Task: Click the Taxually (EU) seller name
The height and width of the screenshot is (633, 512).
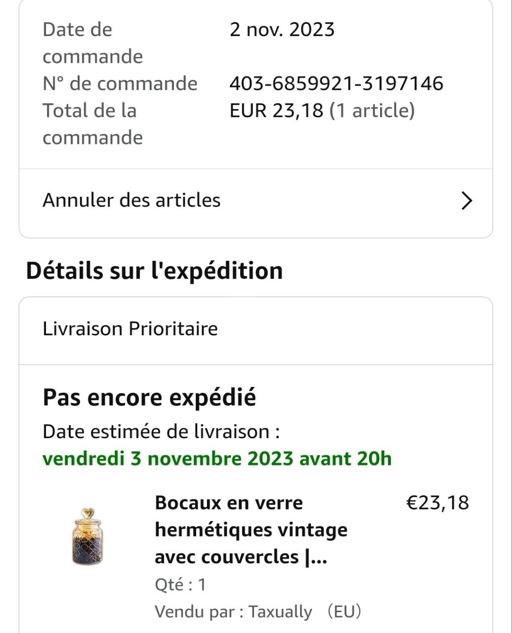Action: coord(304,612)
